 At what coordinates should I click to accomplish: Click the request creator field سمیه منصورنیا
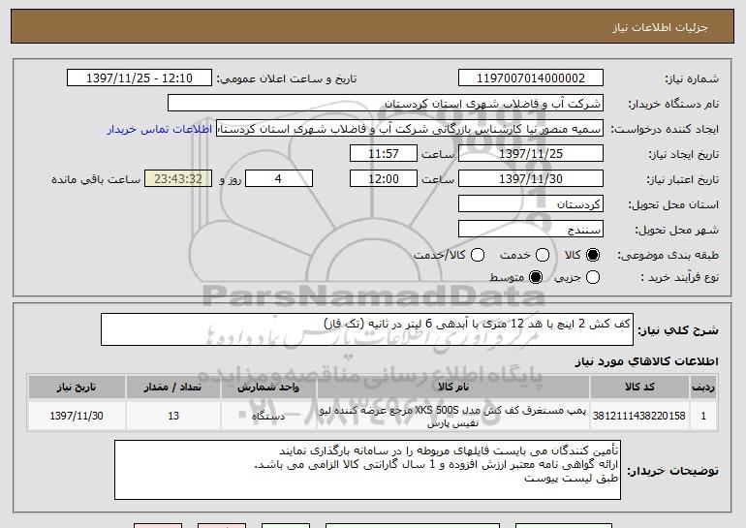410,129
